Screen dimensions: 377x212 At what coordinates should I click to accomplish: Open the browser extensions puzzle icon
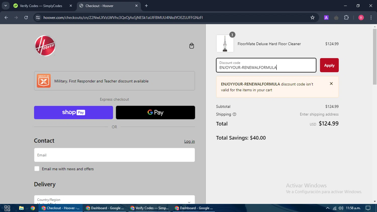[x=346, y=18]
